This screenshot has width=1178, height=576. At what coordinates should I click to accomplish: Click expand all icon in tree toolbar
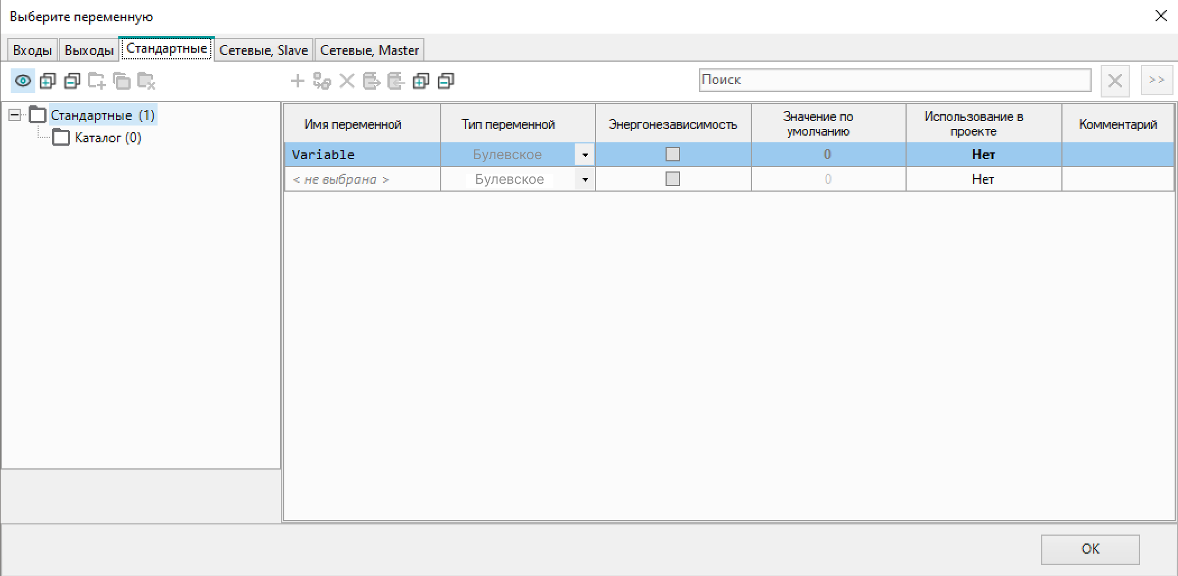click(48, 81)
